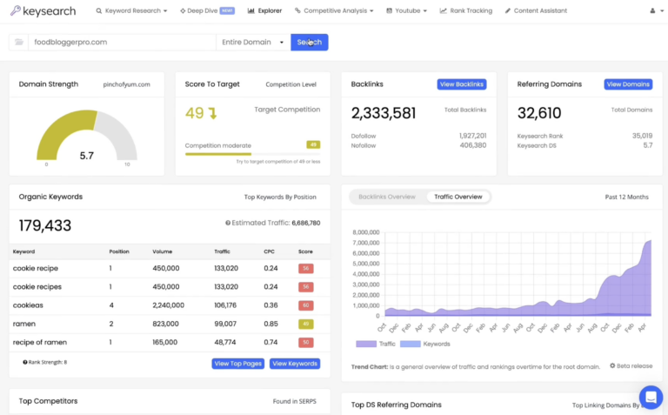
Task: Click the info icon beside Estimated Traffic
Action: pos(228,223)
